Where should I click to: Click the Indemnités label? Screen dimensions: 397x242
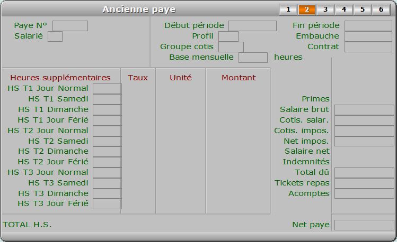coord(306,162)
